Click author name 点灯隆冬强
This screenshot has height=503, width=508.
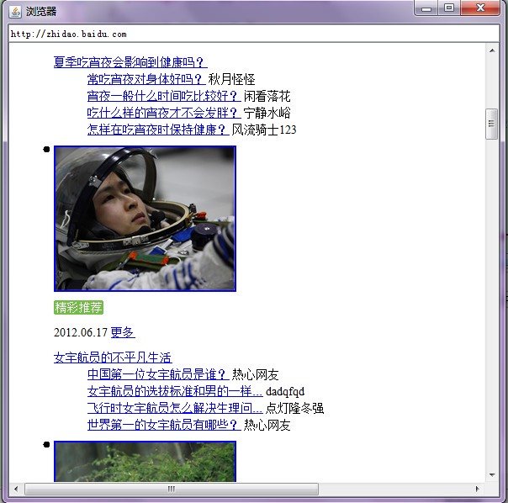coord(295,408)
